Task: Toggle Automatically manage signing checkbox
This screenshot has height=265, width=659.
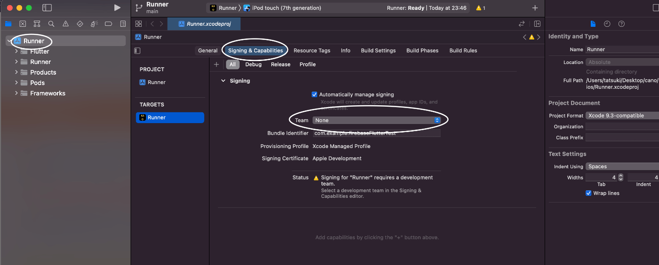Action: pos(314,94)
